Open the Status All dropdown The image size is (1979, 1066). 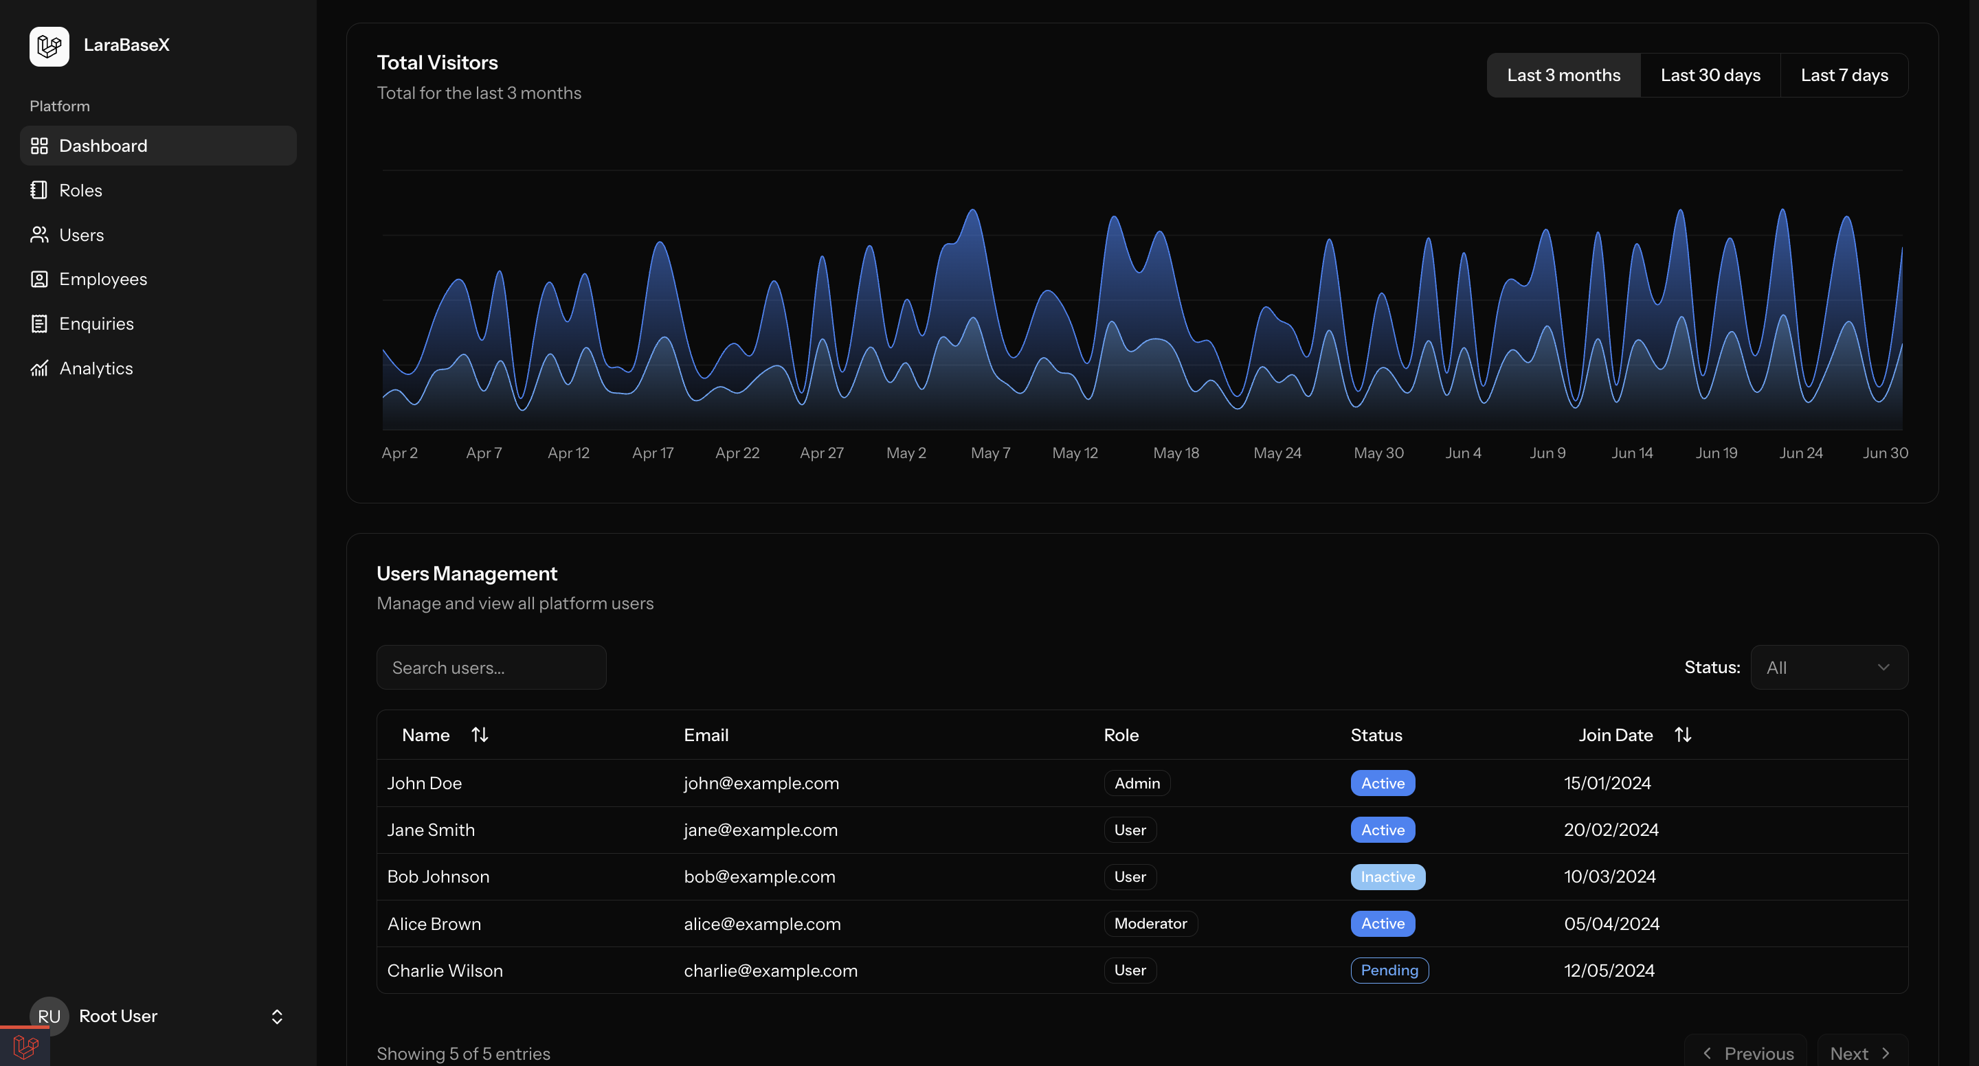click(1829, 668)
